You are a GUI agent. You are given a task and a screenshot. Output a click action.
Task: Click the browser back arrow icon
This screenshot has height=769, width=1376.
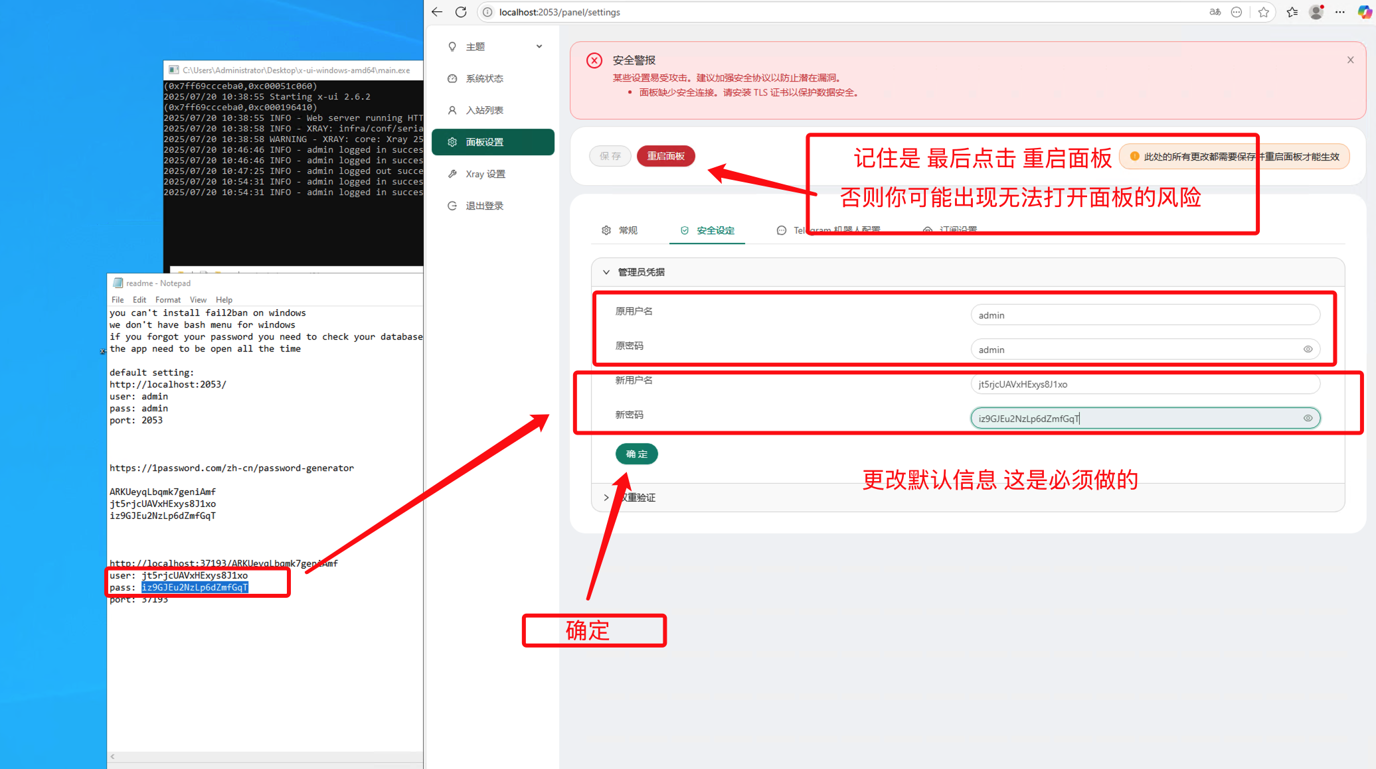[437, 12]
